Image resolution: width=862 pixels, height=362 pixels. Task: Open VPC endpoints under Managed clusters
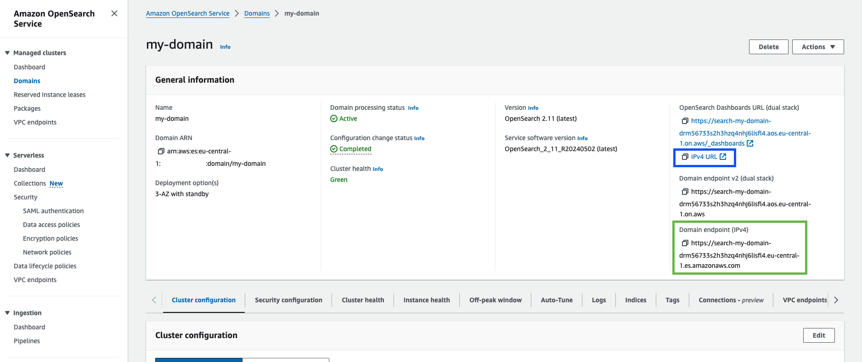click(x=35, y=122)
